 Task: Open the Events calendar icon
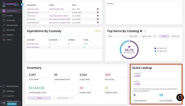tap(4, 16)
